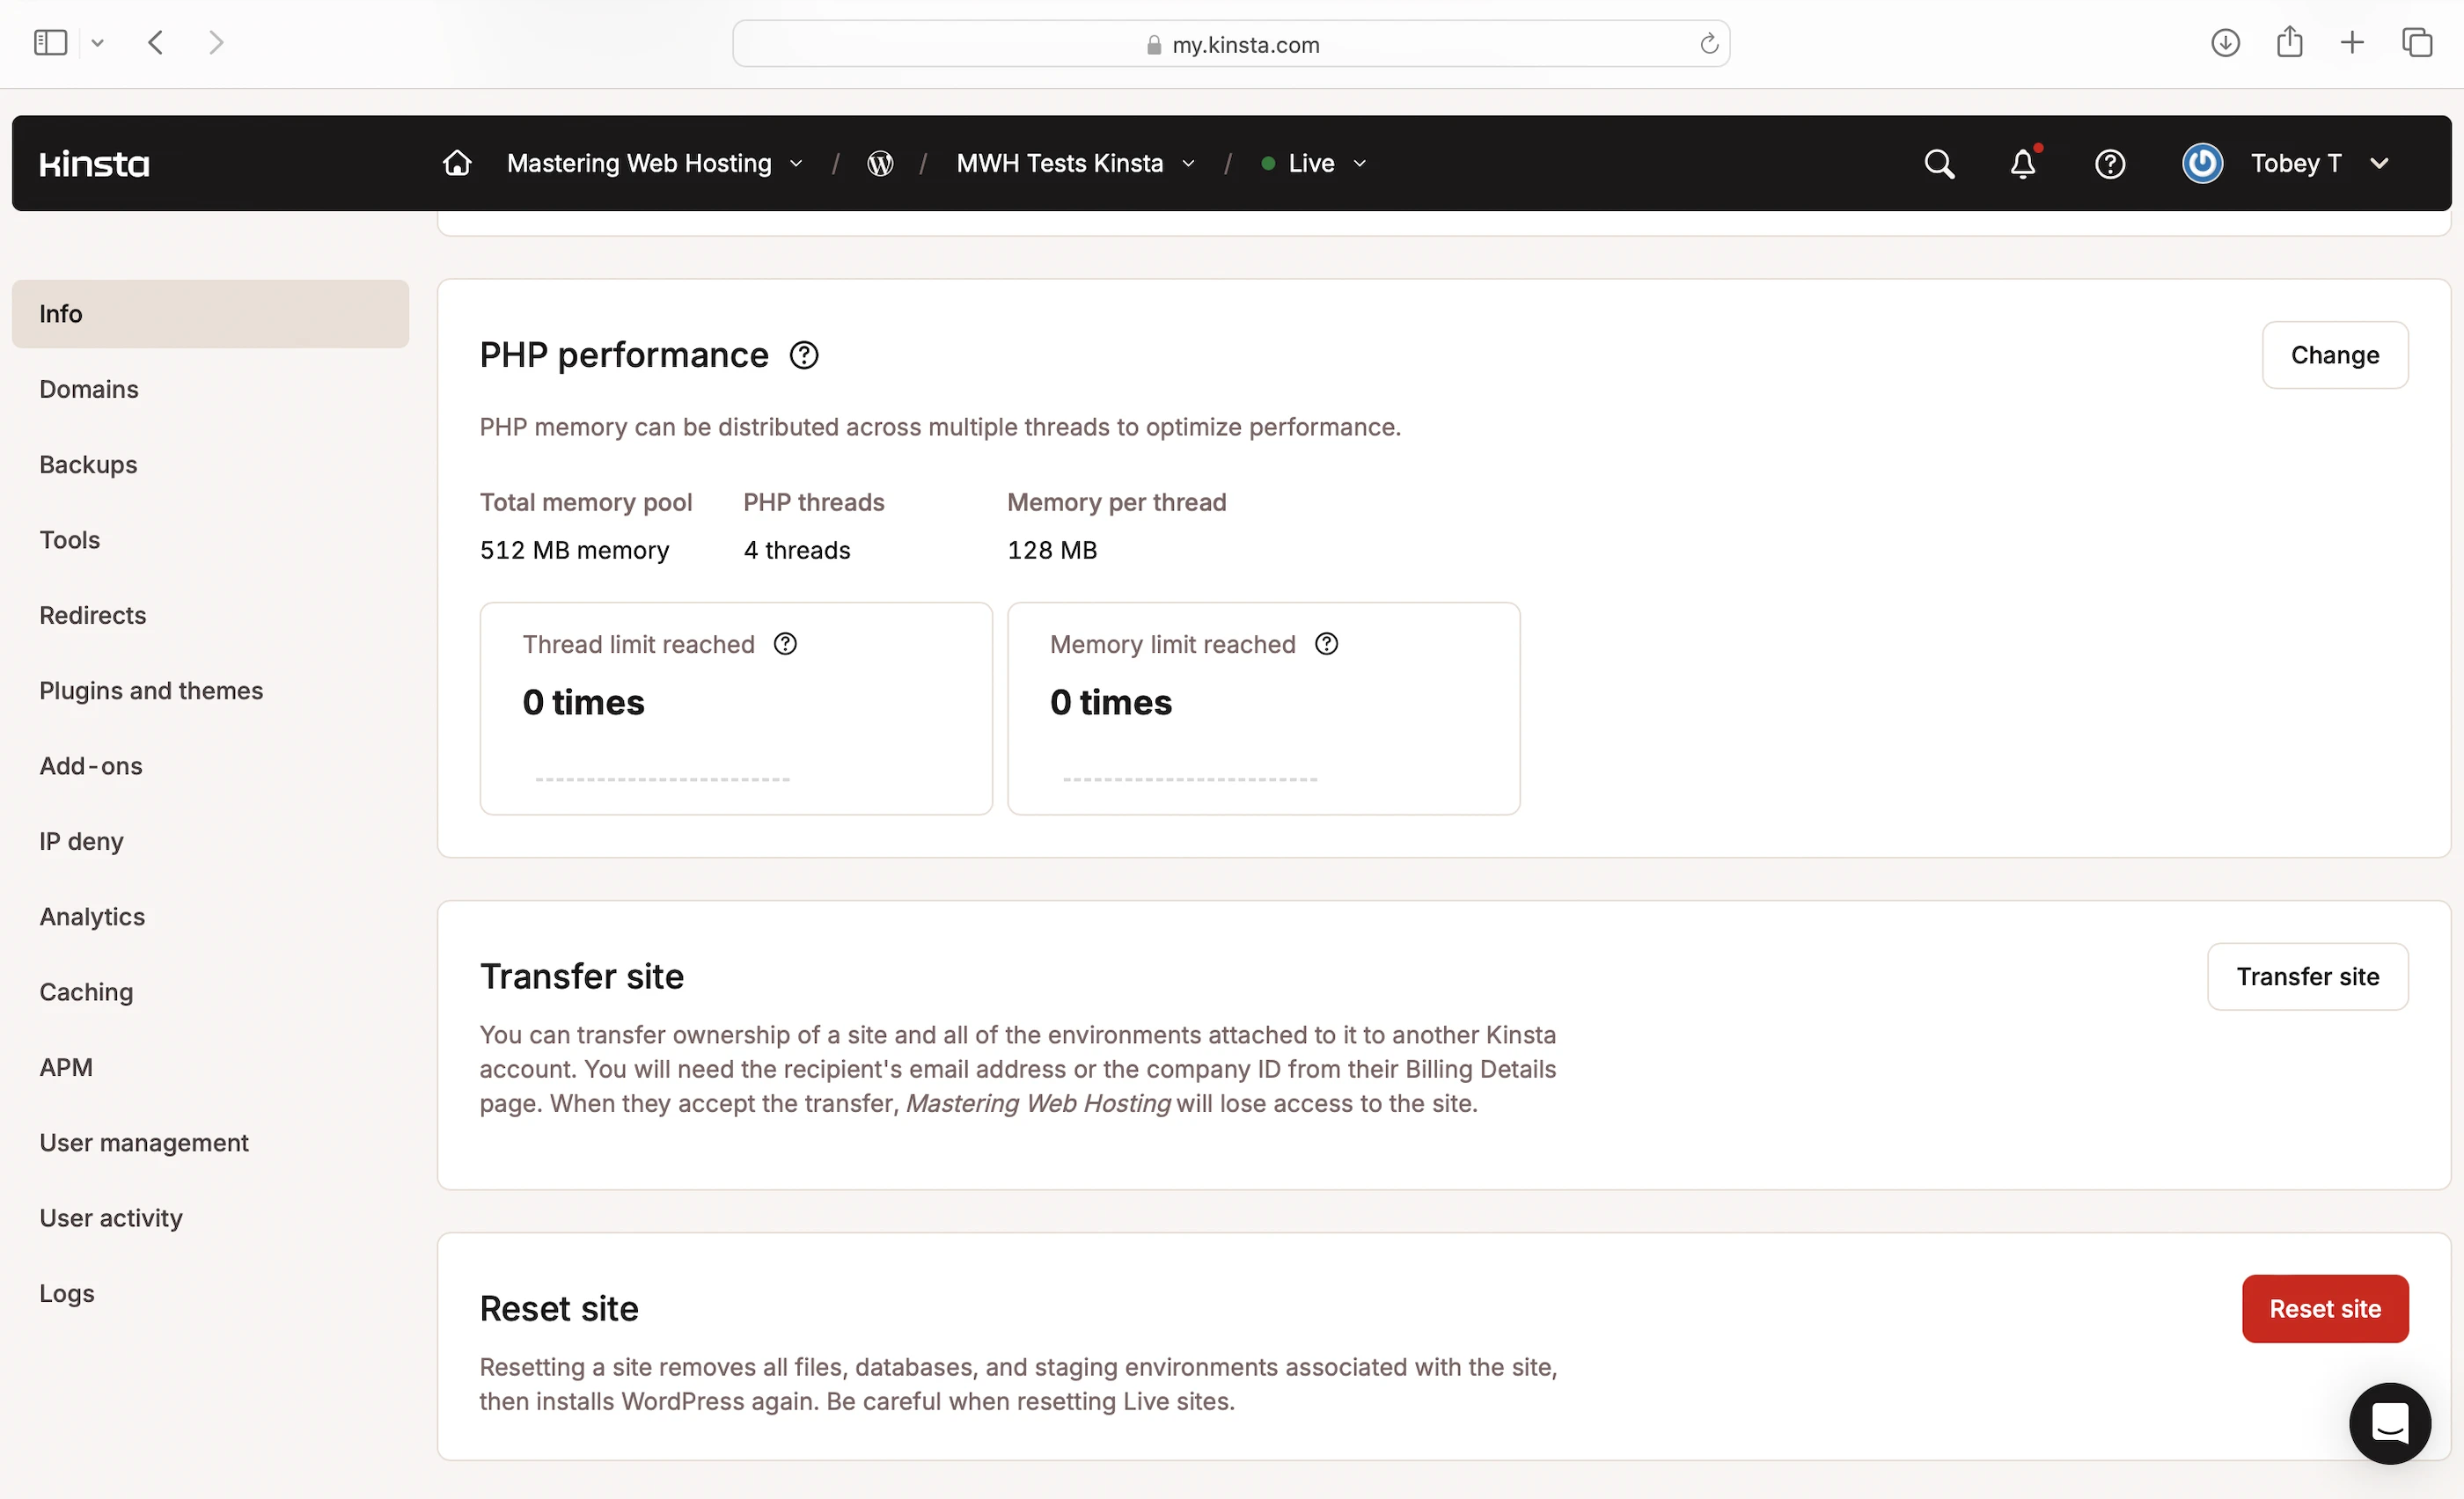Image resolution: width=2464 pixels, height=1499 pixels.
Task: Click Change for PHP performance
Action: coord(2334,355)
